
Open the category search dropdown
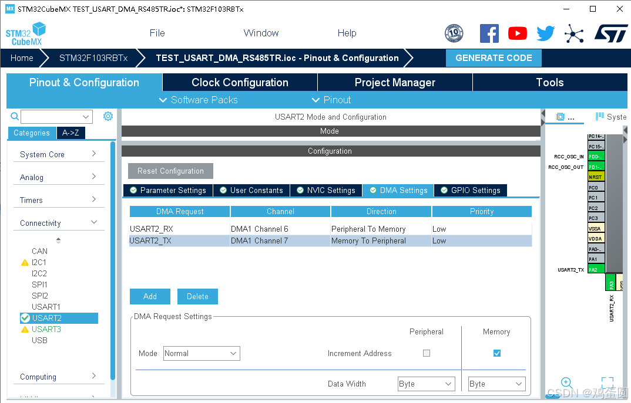(85, 117)
